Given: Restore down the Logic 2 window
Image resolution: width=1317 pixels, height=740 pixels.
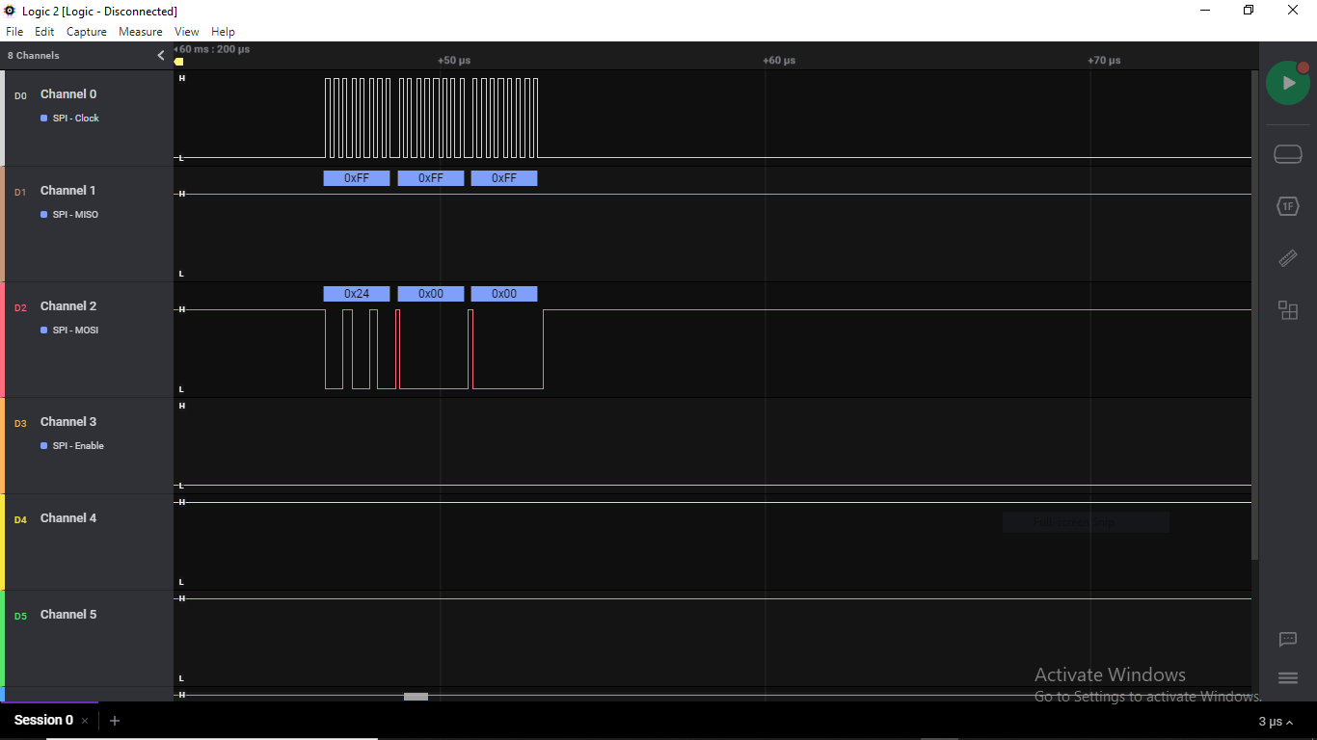Looking at the screenshot, I should 1249,11.
